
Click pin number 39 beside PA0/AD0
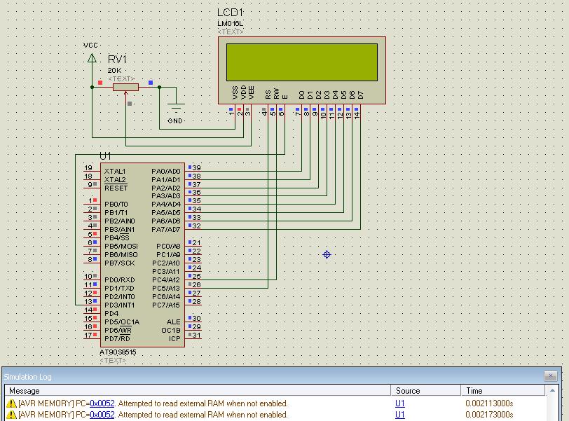196,167
